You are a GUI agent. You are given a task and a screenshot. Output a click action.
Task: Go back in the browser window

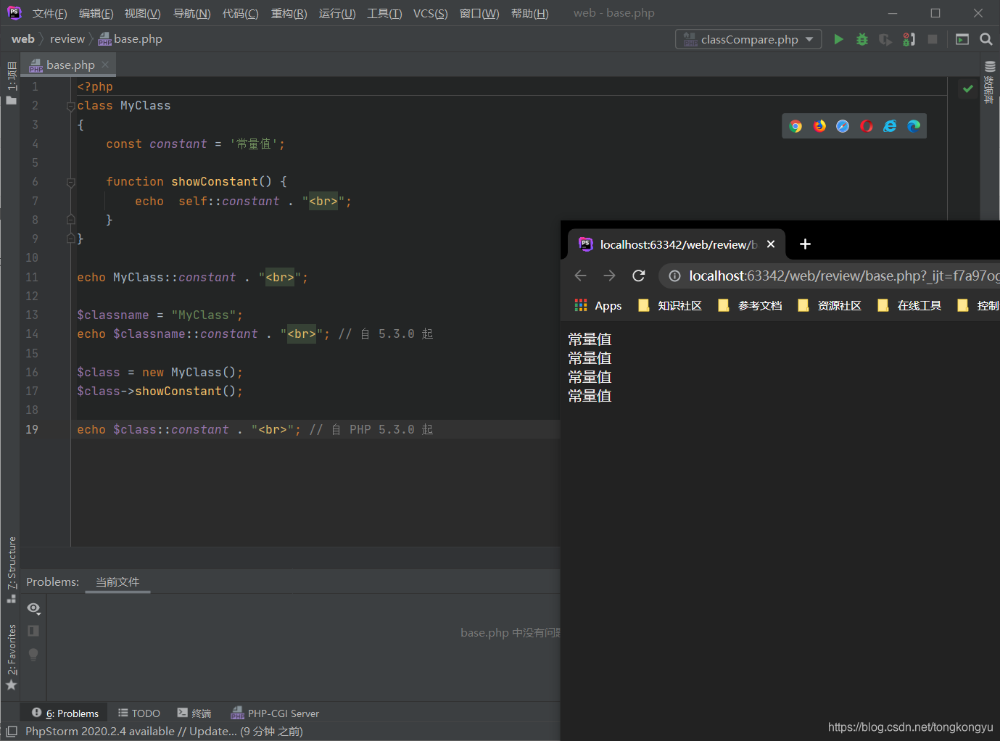[x=580, y=276]
